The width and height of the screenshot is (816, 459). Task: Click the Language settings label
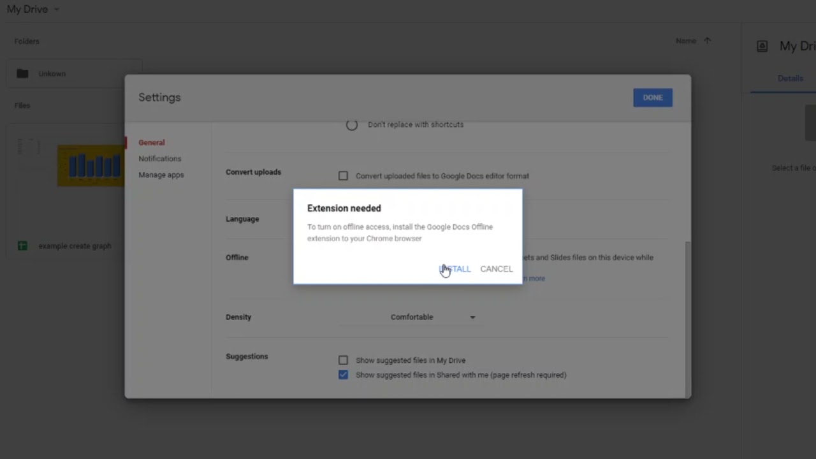242,219
